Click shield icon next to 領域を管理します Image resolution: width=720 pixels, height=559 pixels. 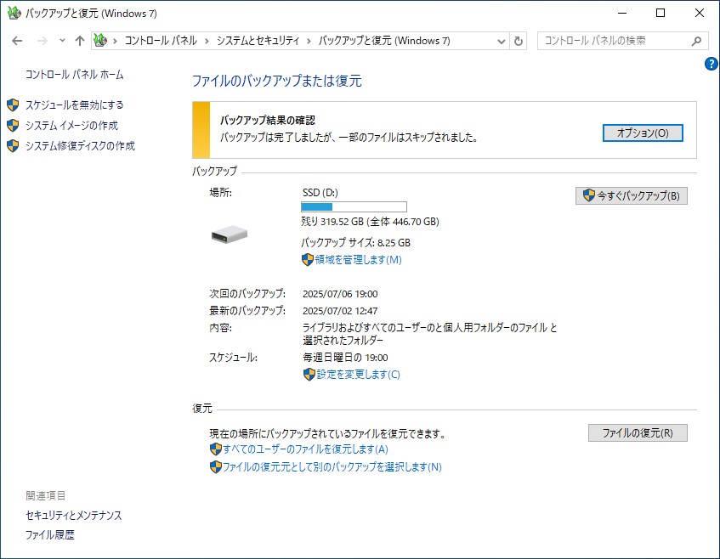tap(308, 260)
